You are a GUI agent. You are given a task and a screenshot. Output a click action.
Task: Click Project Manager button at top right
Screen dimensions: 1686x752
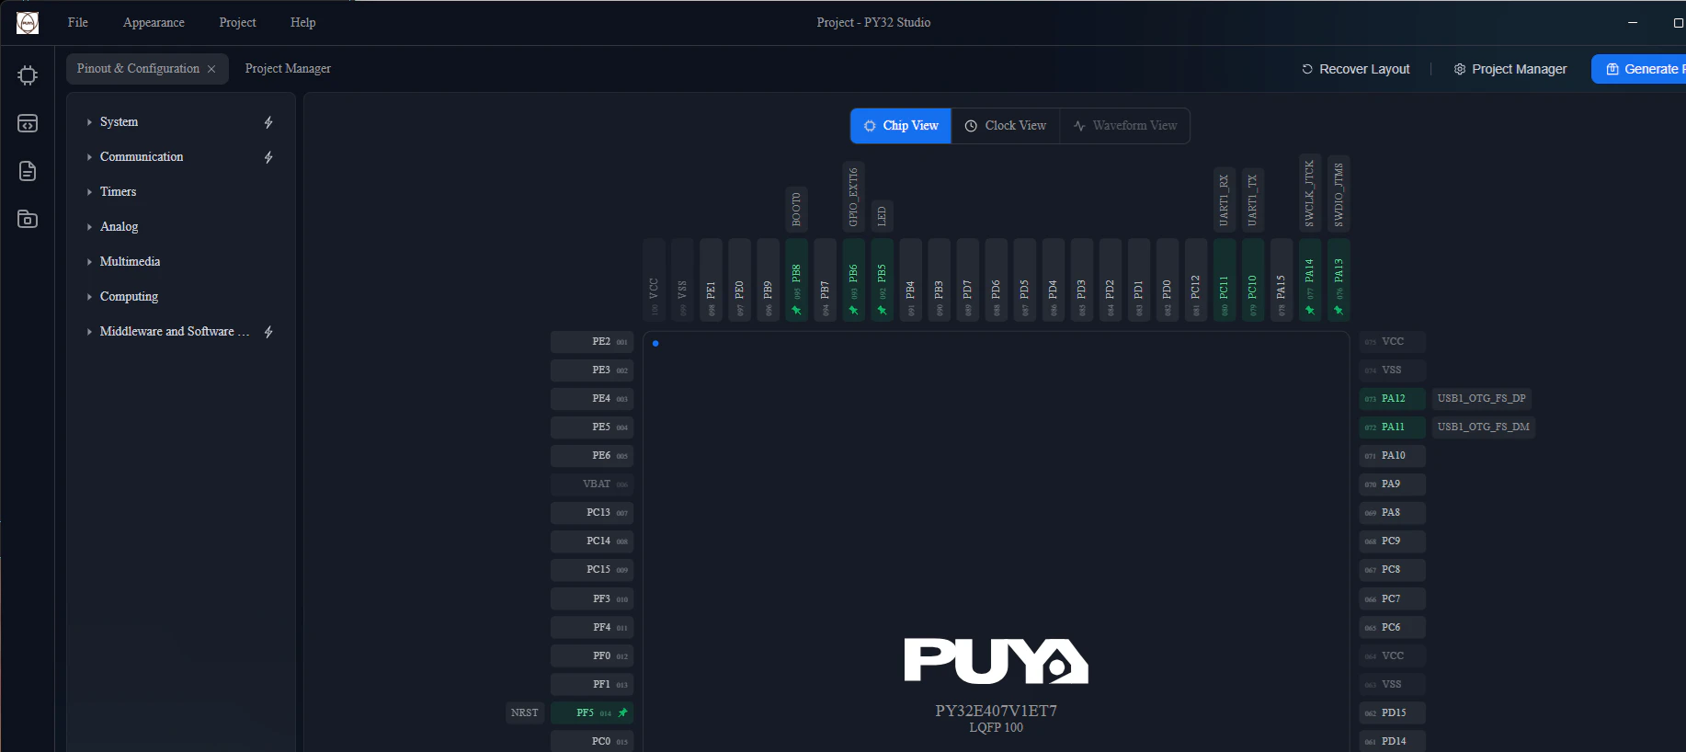click(1510, 69)
